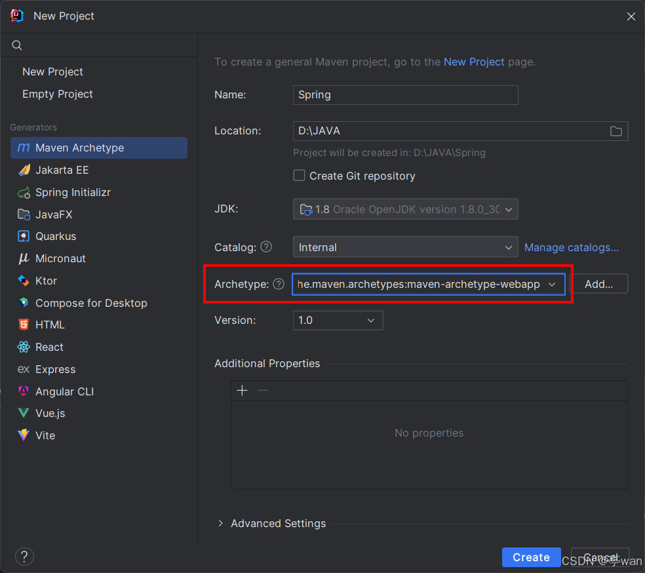The image size is (645, 573).
Task: Click the Micronaut mu icon
Action: coord(24,258)
